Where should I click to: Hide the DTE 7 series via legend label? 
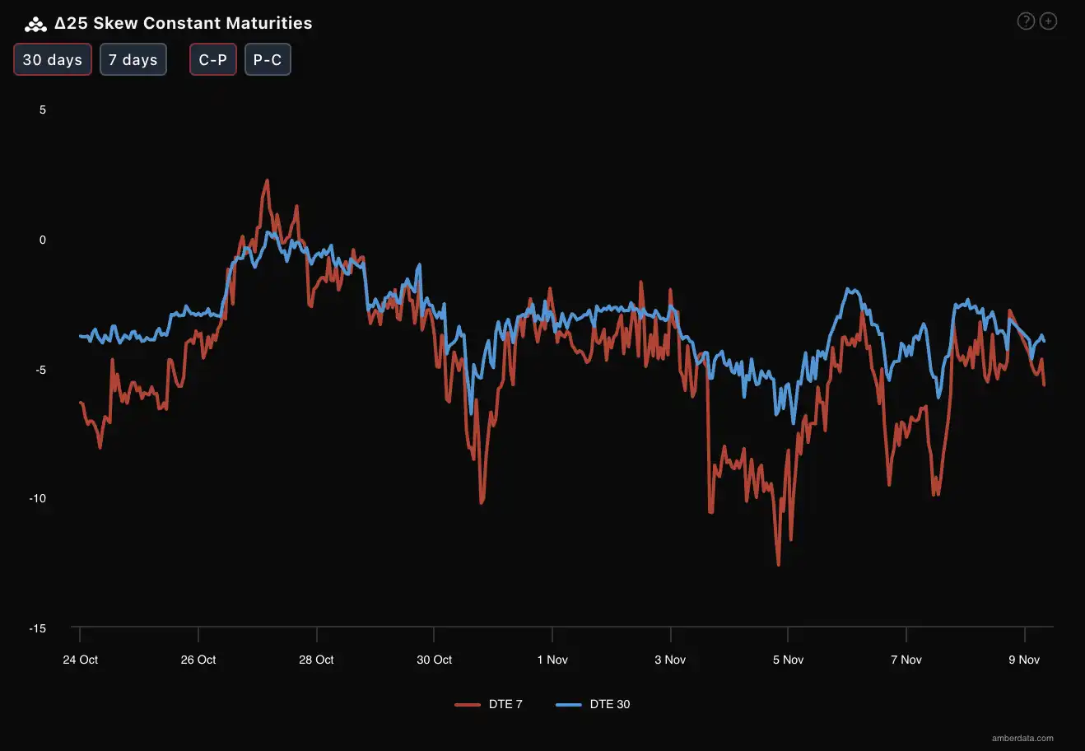tap(505, 704)
